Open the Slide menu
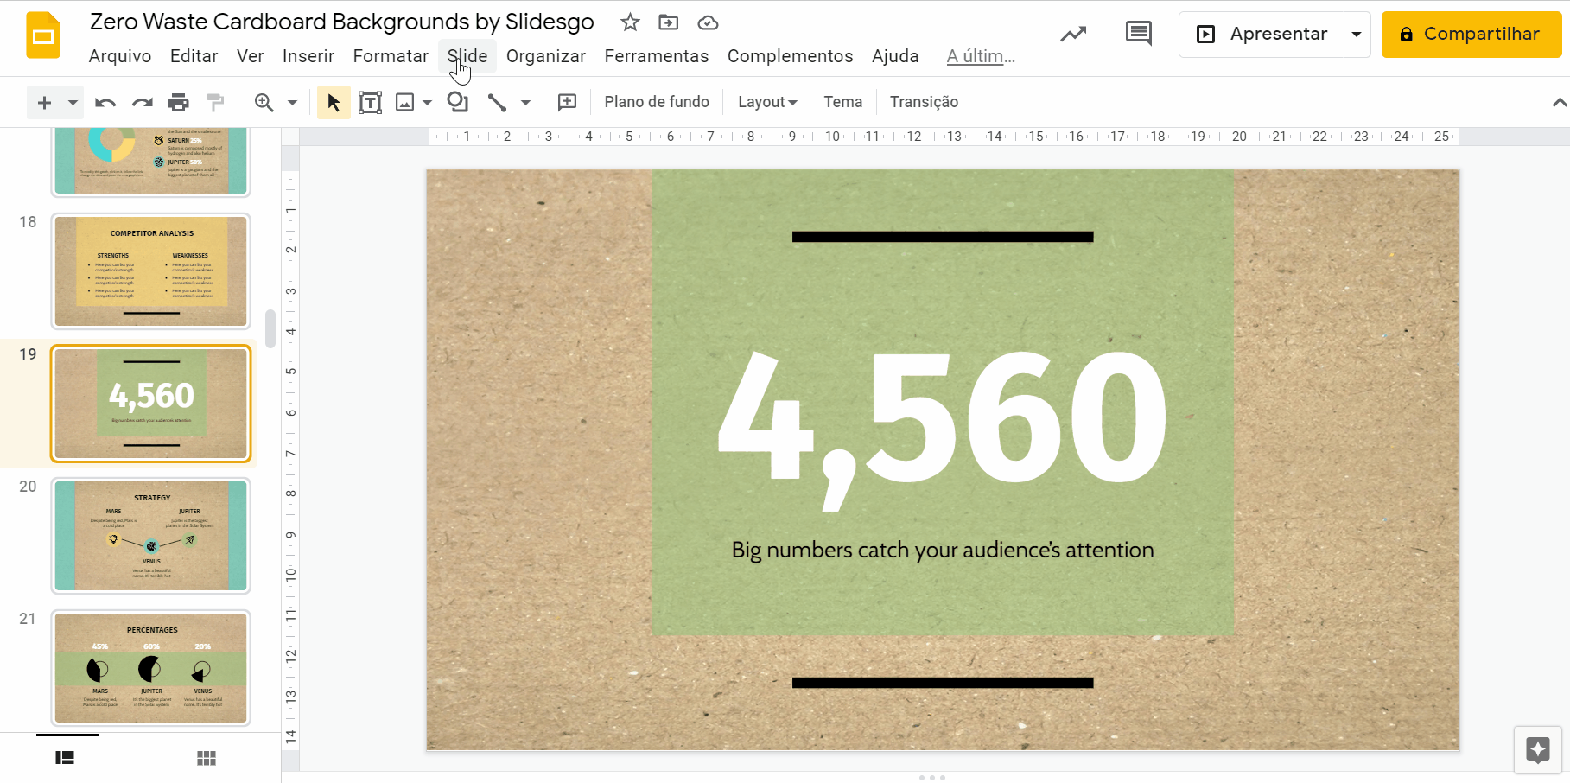This screenshot has width=1570, height=783. click(x=467, y=56)
